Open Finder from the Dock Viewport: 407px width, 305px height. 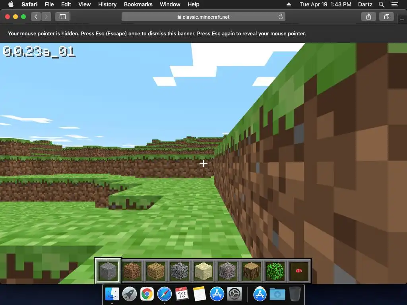tap(112, 294)
